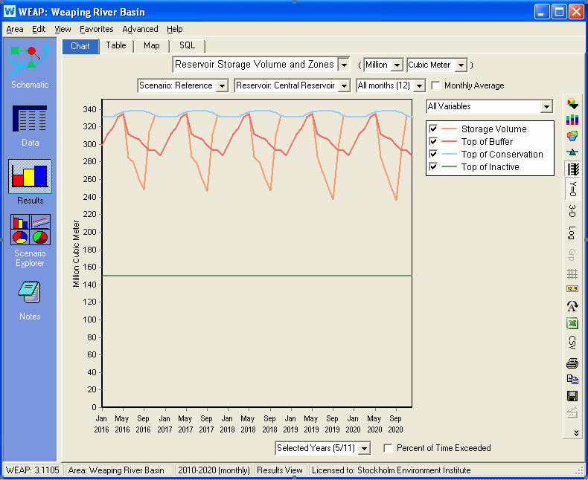Uncheck the Storage Volume series

433,129
